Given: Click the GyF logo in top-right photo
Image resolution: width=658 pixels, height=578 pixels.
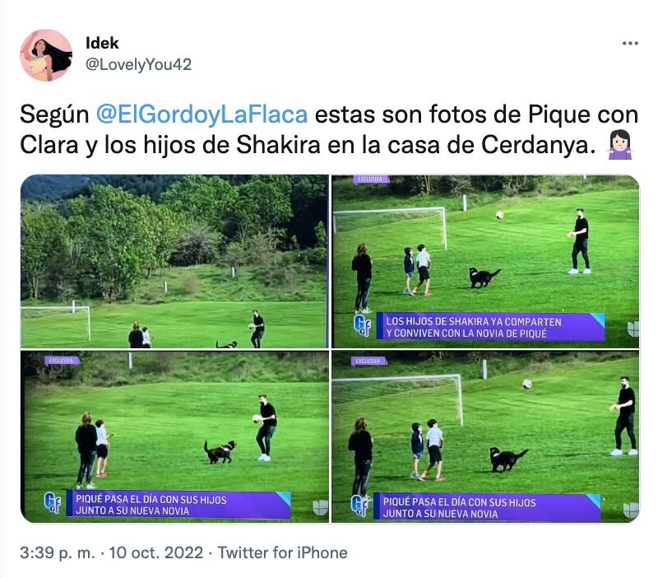Looking at the screenshot, I should 363,325.
